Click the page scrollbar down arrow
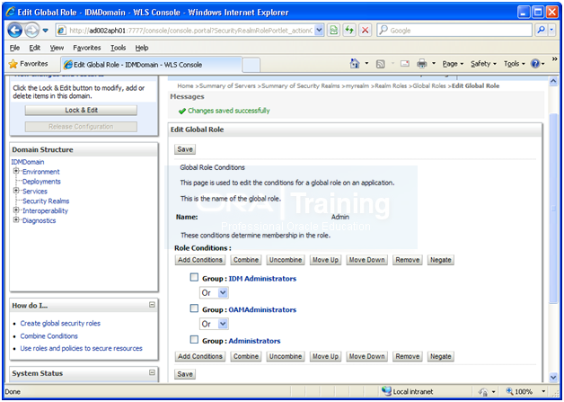 (x=553, y=377)
